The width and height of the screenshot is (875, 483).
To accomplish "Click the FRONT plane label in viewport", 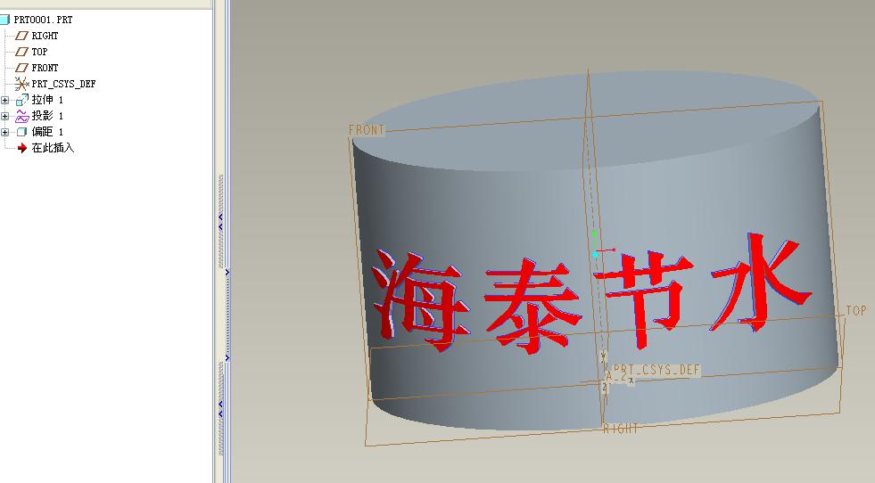I will point(367,130).
